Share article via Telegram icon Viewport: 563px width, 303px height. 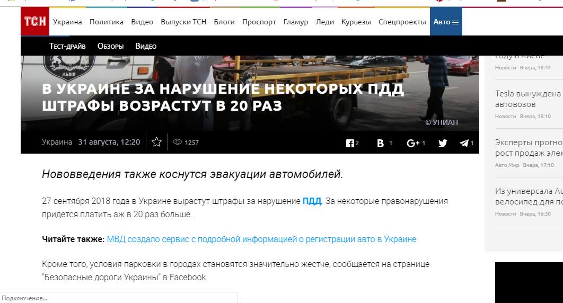[x=464, y=143]
